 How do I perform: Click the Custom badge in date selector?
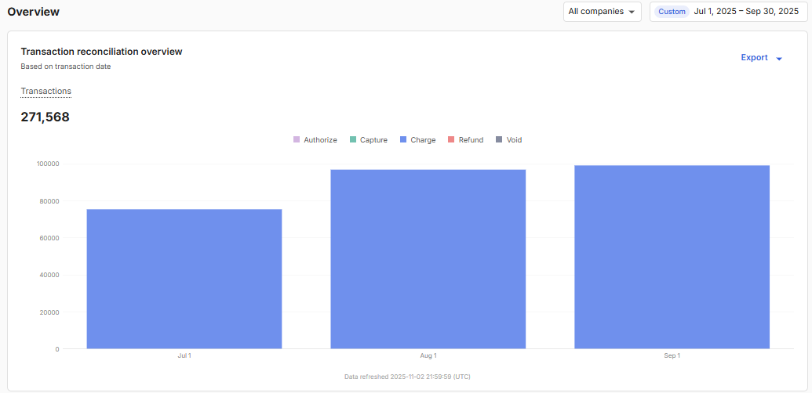(672, 12)
